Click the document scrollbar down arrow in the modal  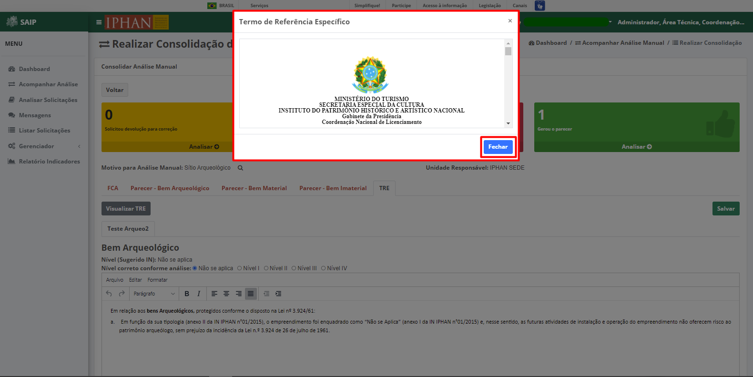click(x=509, y=123)
